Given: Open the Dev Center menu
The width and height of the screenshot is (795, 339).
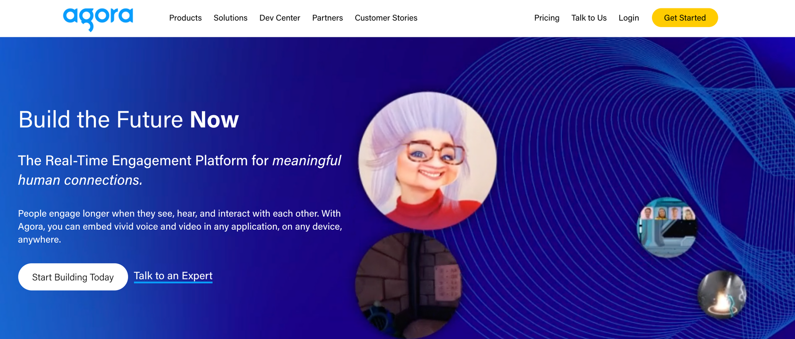Looking at the screenshot, I should (x=280, y=18).
